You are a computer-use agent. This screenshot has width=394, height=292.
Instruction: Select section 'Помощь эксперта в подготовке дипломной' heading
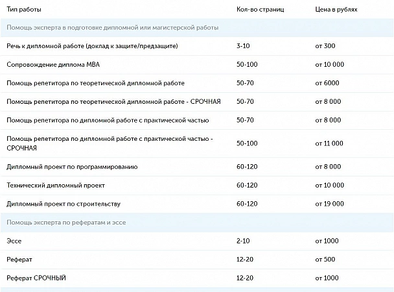[112, 28]
